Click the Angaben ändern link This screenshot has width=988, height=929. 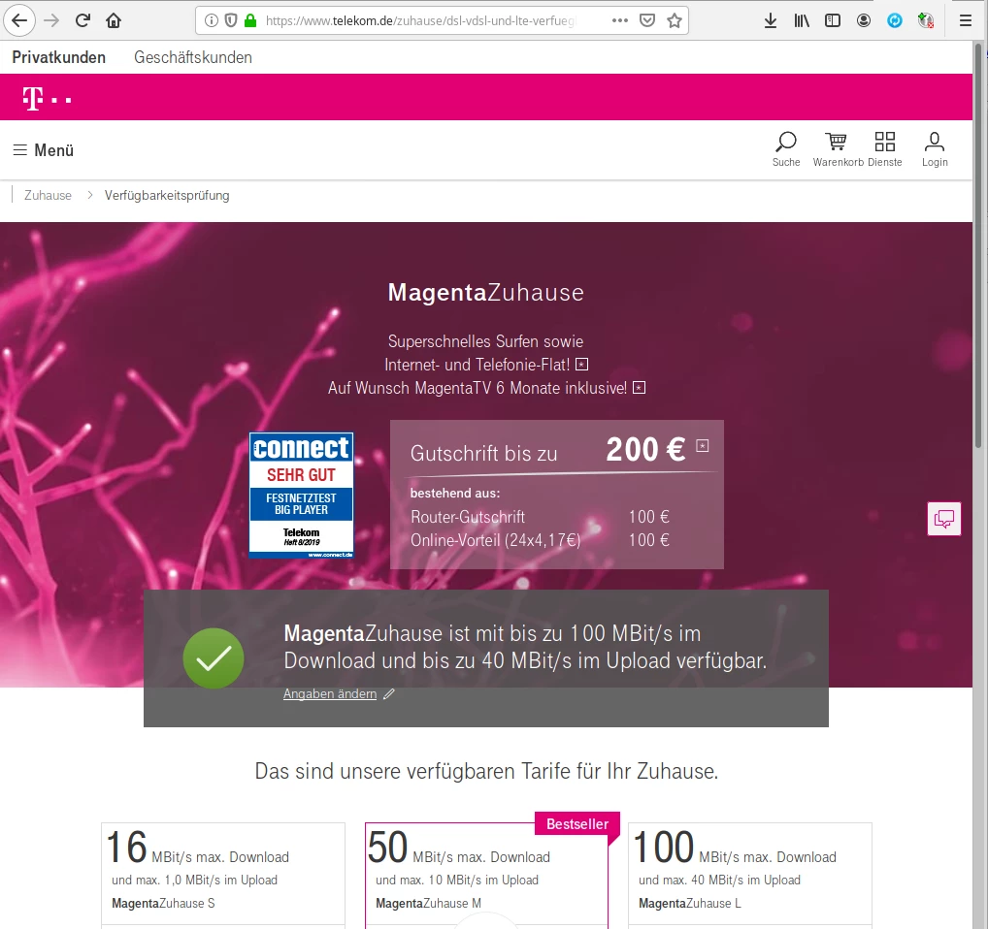click(330, 693)
